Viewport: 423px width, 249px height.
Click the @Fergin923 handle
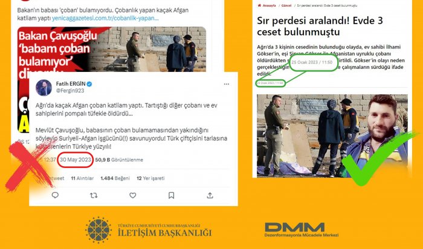point(70,91)
